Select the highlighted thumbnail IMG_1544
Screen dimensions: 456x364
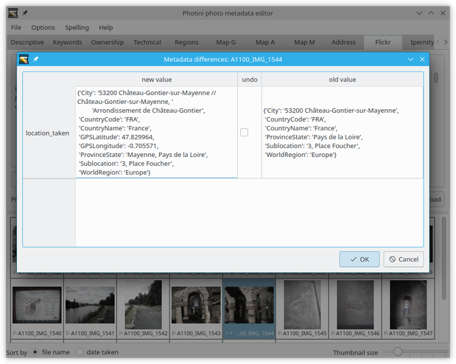[249, 309]
